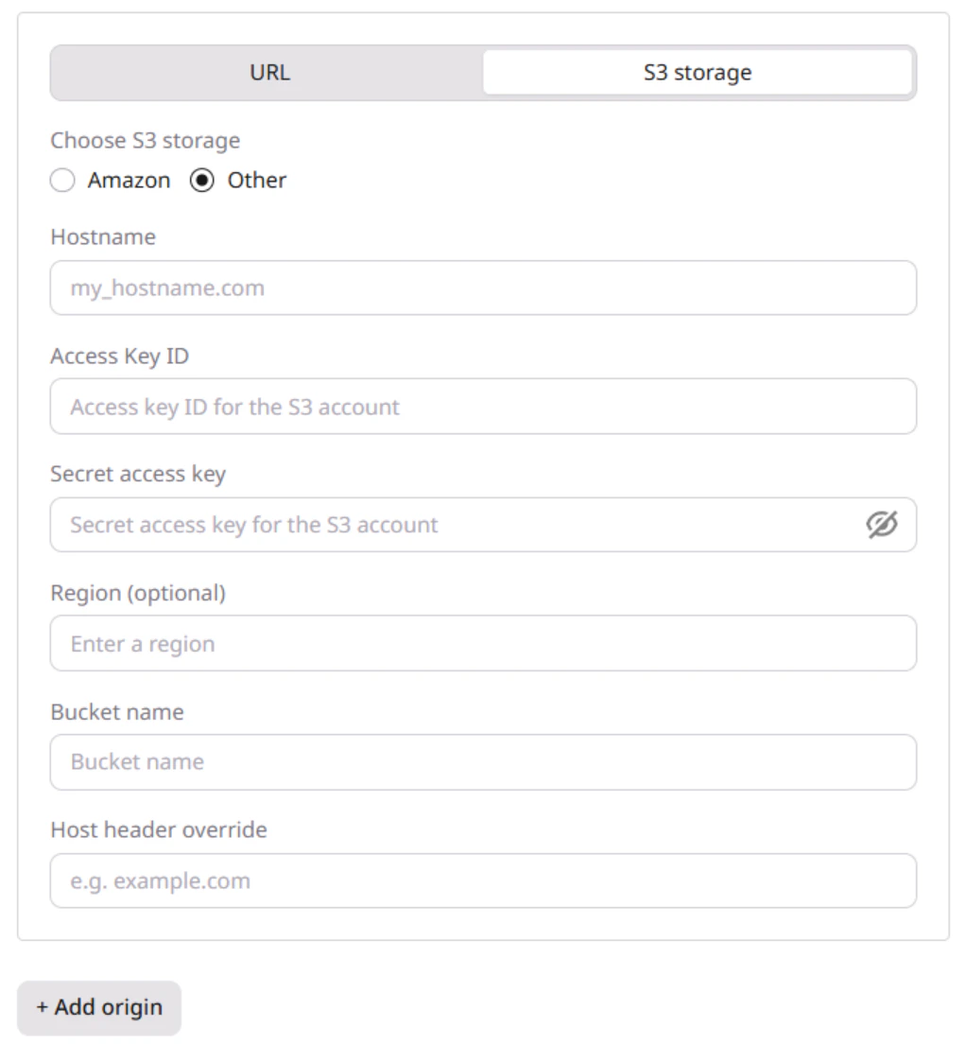
Task: Select the Amazon S3 storage option
Action: pyautogui.click(x=62, y=180)
